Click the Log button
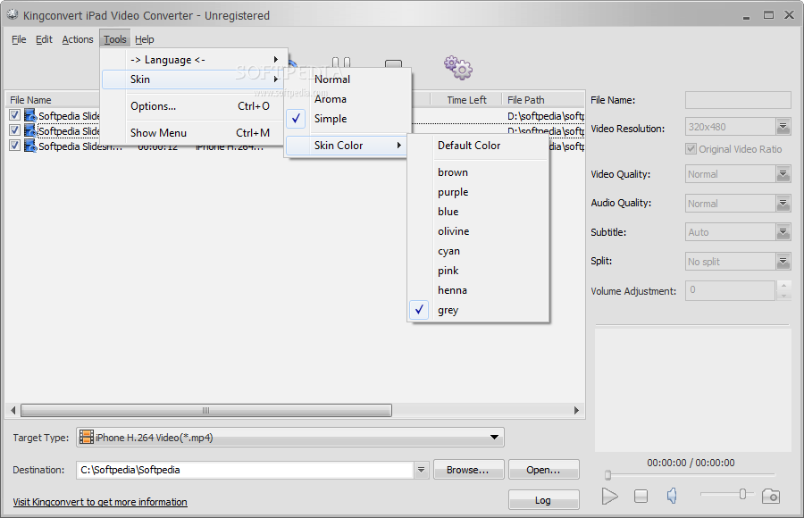The width and height of the screenshot is (804, 518). point(543,500)
